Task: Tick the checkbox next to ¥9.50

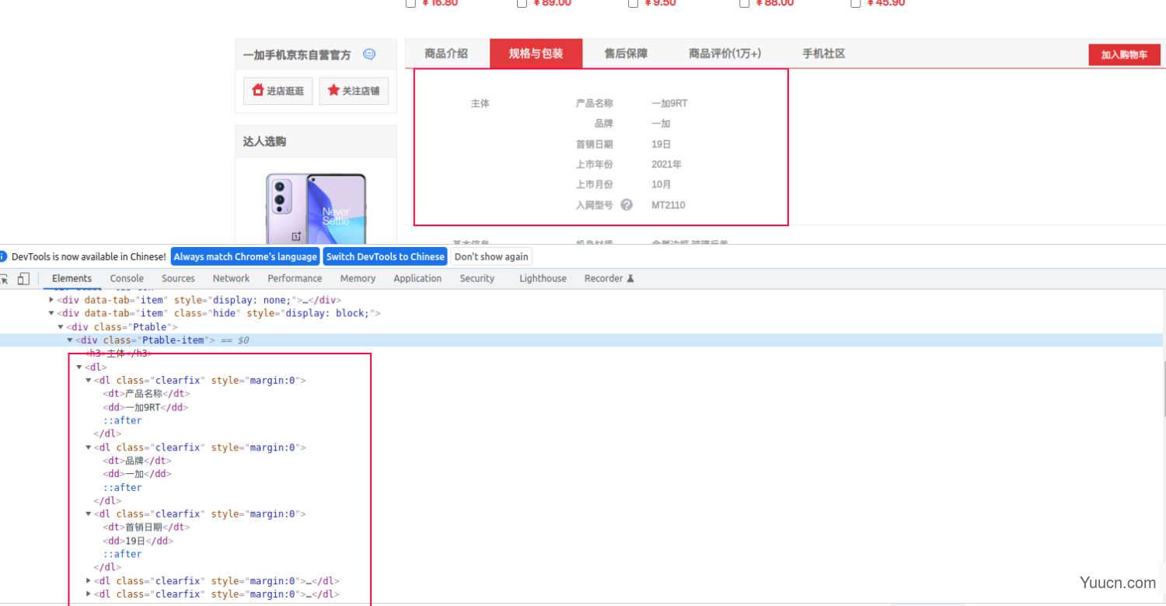Action: pyautogui.click(x=634, y=3)
